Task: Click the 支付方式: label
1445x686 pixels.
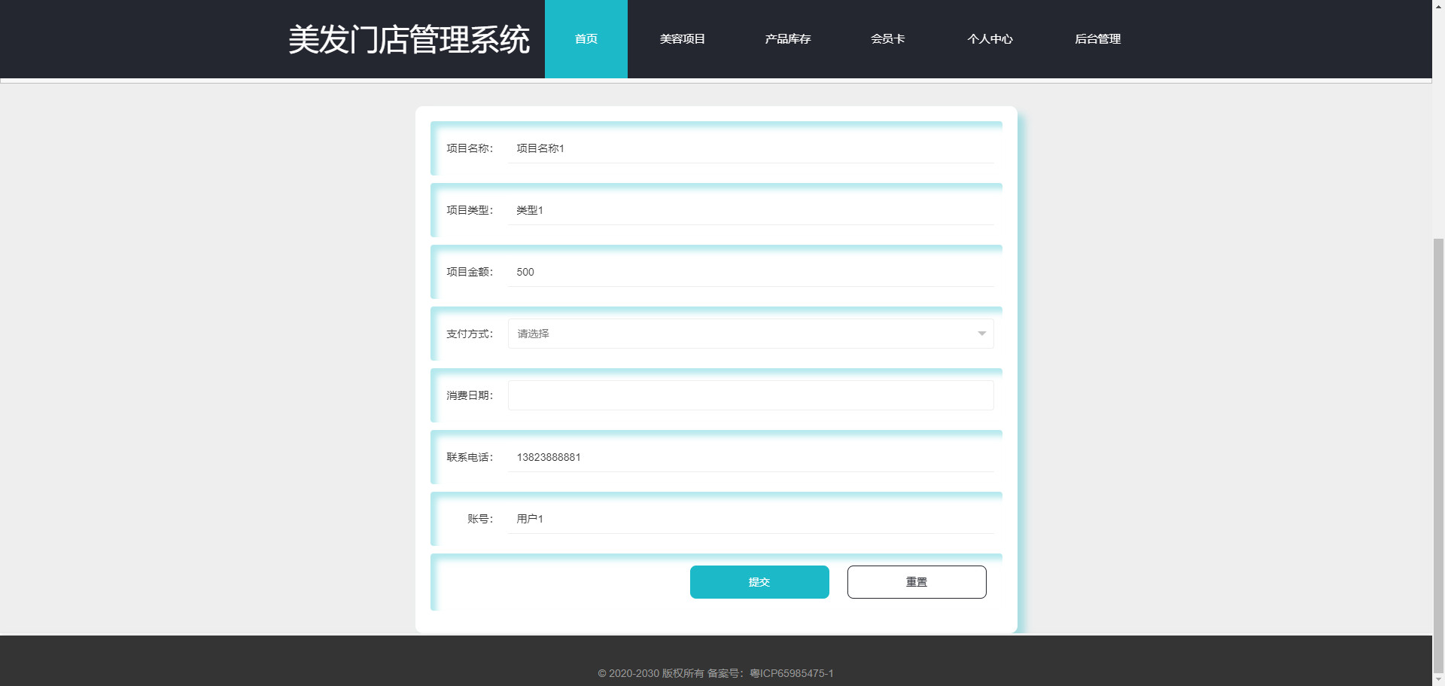Action: [x=469, y=334]
